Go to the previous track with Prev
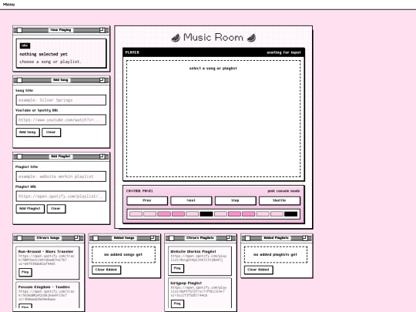This screenshot has height=312, width=416. click(147, 200)
